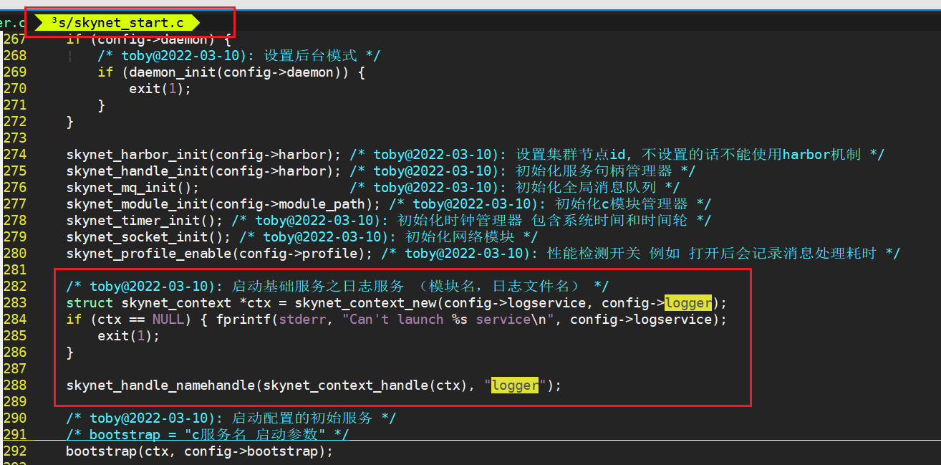
Task: Click the highlighted logger match on line 283
Action: pyautogui.click(x=687, y=302)
